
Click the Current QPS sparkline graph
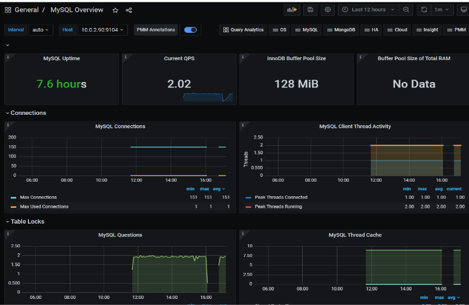click(x=208, y=97)
